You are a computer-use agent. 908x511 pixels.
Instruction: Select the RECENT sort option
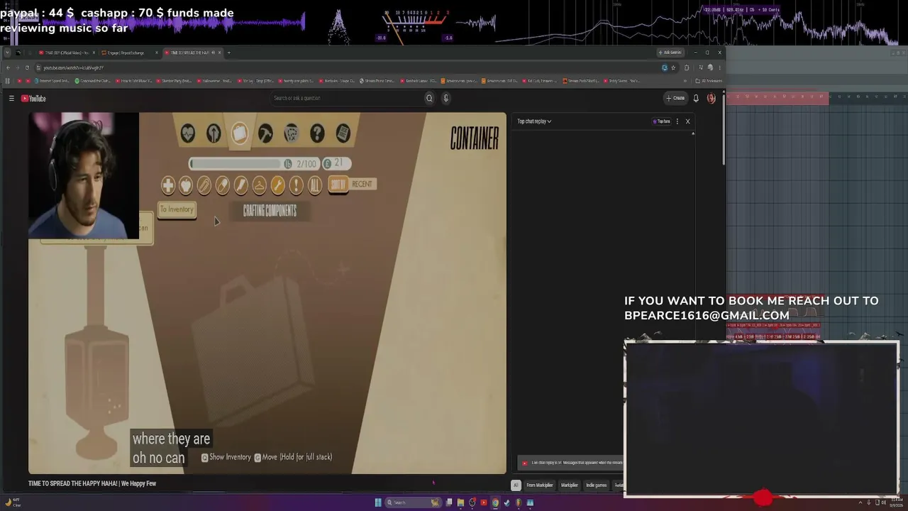(x=362, y=184)
